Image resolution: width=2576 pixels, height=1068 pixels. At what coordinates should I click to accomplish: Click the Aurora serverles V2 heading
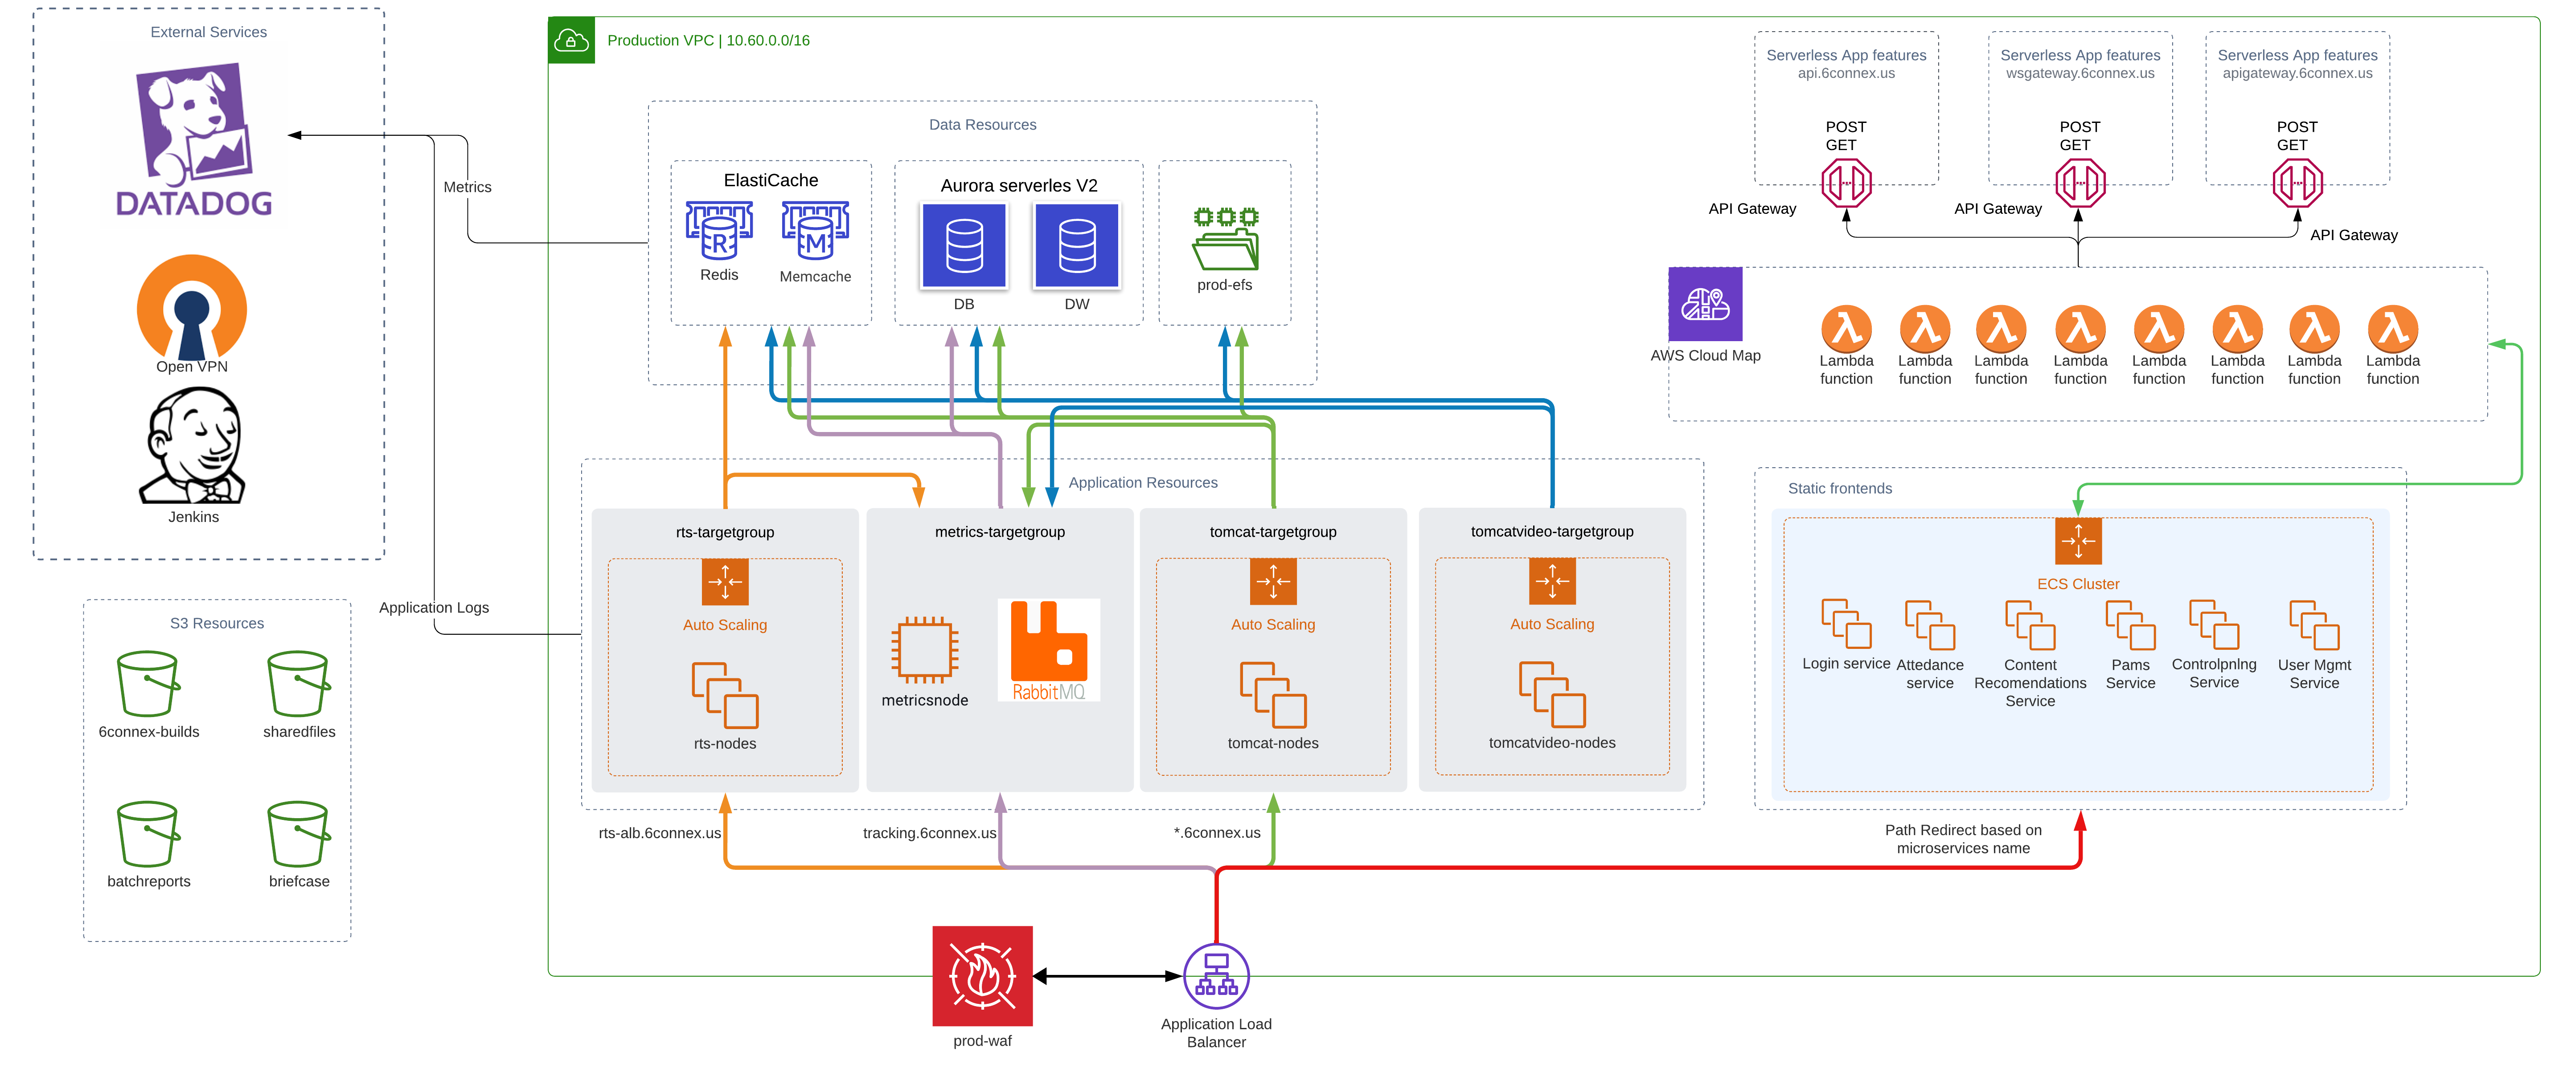1019,186
